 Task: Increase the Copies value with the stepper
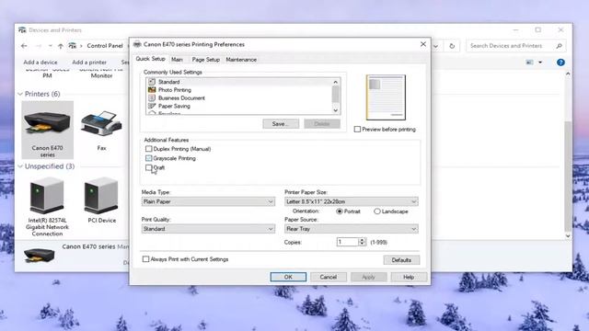coord(362,240)
